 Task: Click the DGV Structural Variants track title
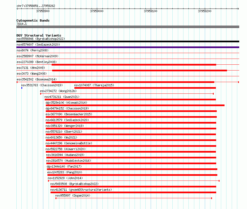(39, 35)
